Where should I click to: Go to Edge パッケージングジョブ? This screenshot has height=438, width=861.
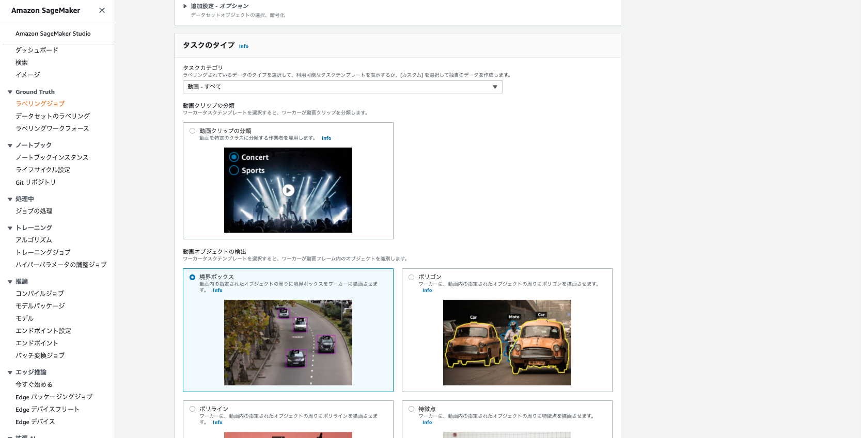coord(54,397)
